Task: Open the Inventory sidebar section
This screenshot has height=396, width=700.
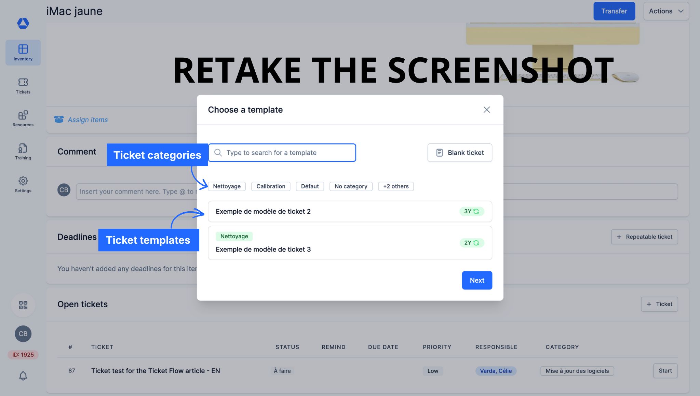Action: pos(23,53)
